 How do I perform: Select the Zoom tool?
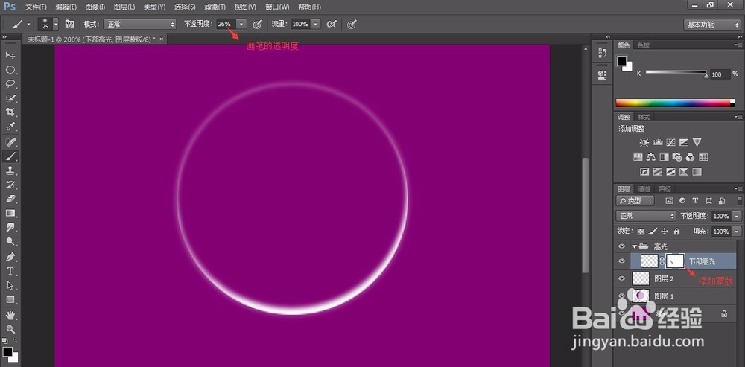click(10, 329)
